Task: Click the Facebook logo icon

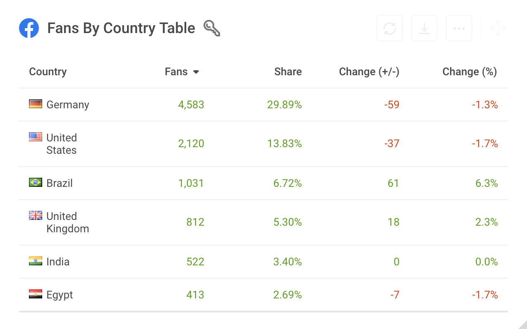Action: pyautogui.click(x=29, y=28)
